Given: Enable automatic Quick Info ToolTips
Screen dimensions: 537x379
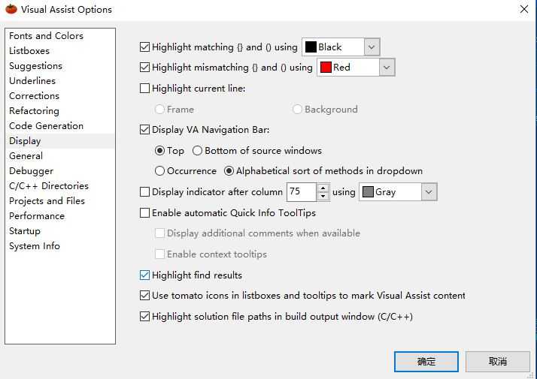Looking at the screenshot, I should [145, 213].
